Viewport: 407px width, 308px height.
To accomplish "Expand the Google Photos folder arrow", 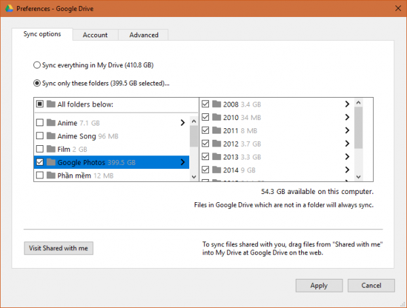I will (182, 162).
